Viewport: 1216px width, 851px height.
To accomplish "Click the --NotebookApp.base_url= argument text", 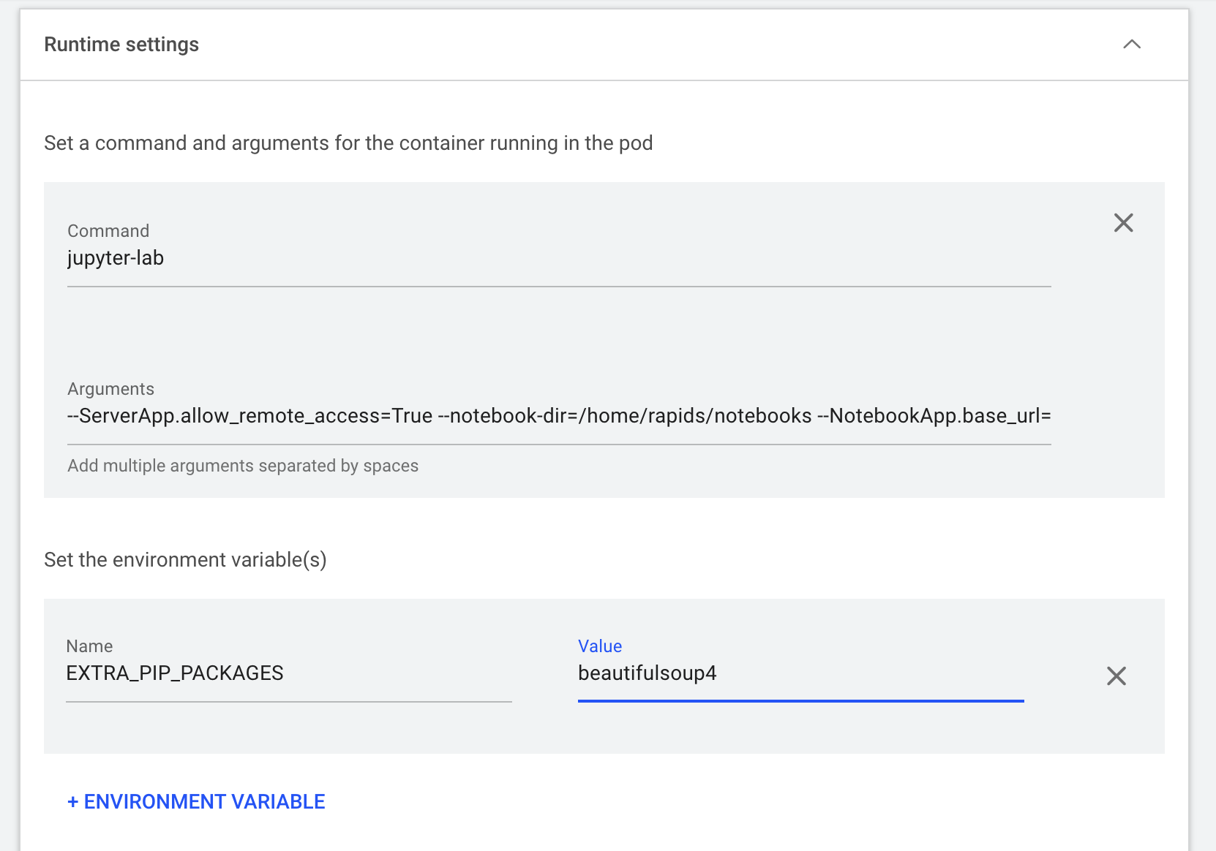I will point(934,417).
